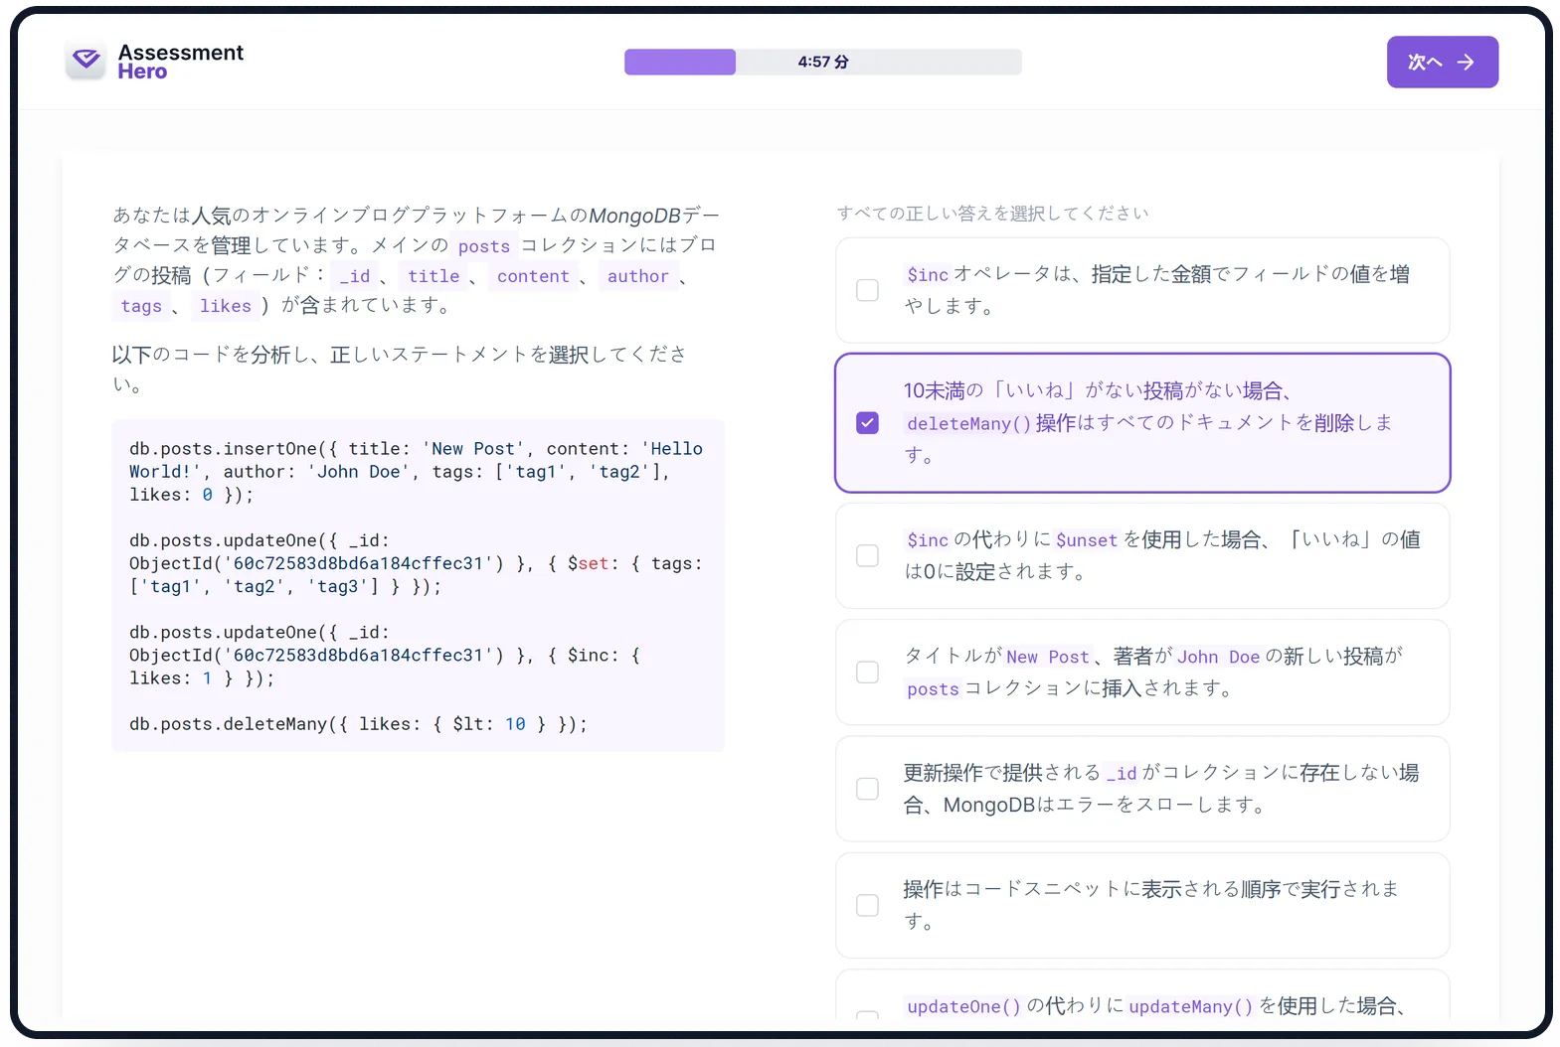Click the Assessment Hero brand name text
The image size is (1560, 1047).
point(180,62)
